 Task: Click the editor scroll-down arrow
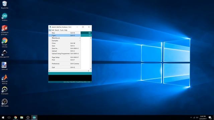(91, 69)
